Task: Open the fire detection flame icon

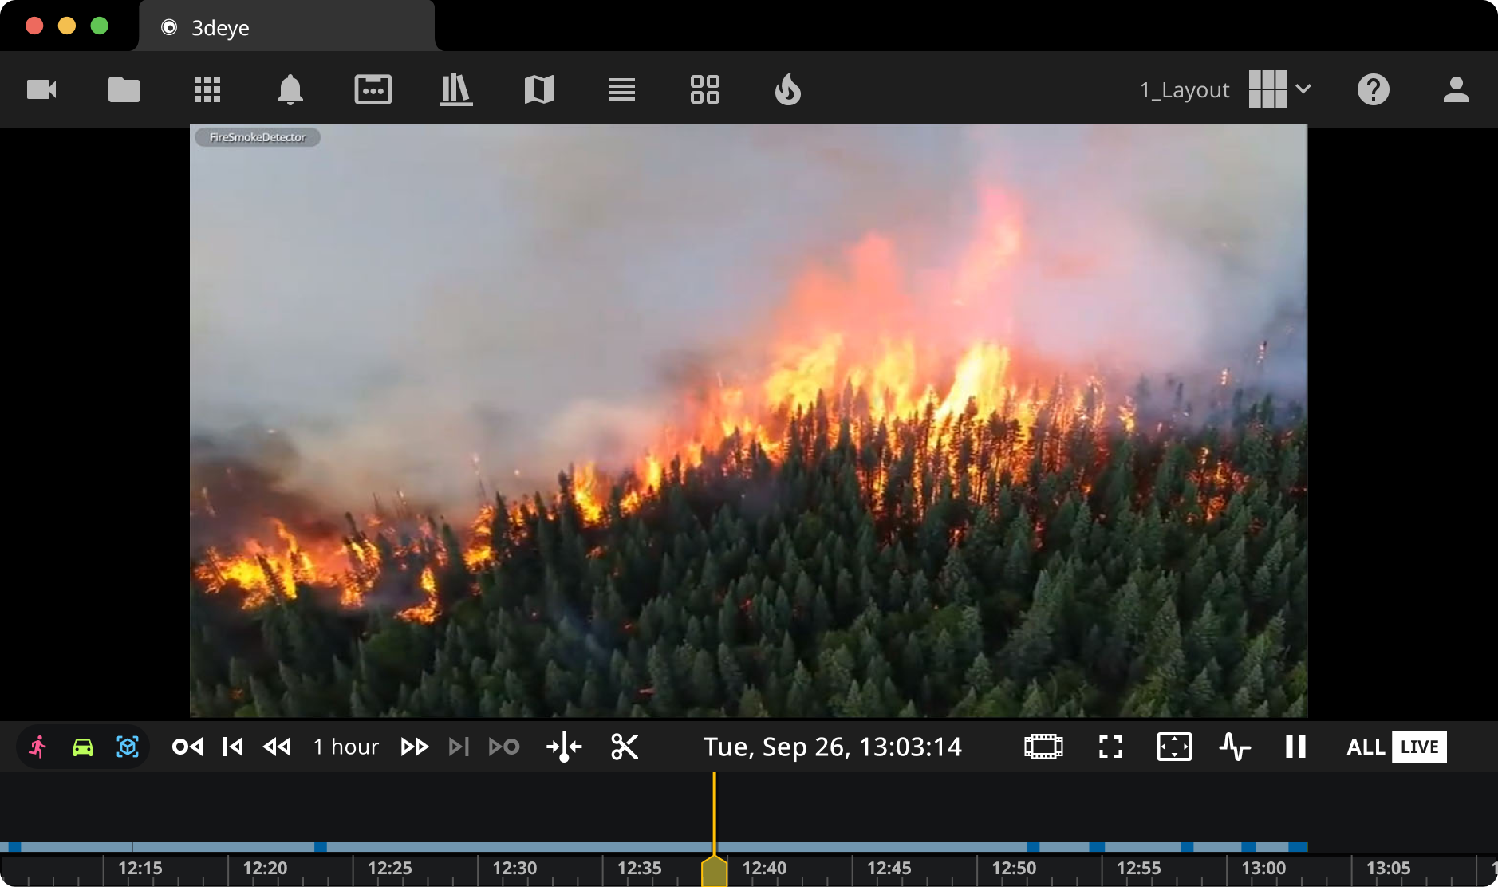Action: (788, 89)
